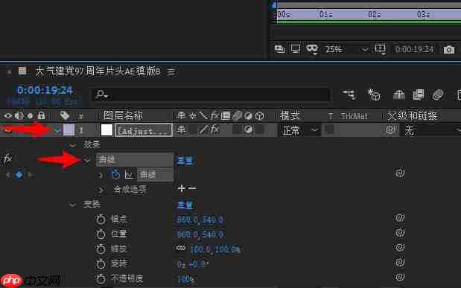Viewport: 461px width, 288px height.
Task: Click the primary viewer monitor icon
Action: point(295,48)
